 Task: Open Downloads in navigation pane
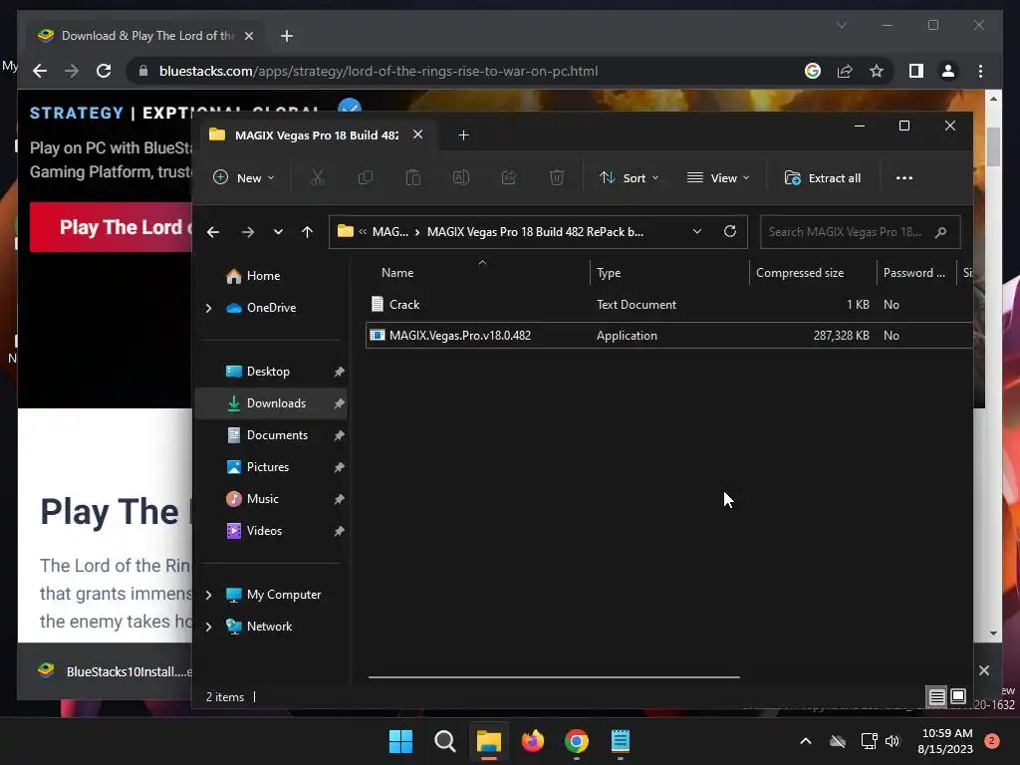point(276,403)
